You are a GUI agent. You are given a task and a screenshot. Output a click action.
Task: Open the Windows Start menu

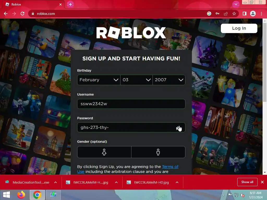pyautogui.click(x=7, y=195)
